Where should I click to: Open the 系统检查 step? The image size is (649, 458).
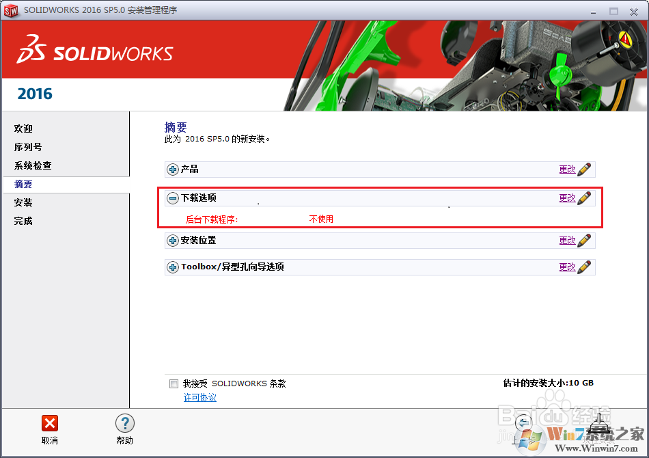tap(33, 165)
